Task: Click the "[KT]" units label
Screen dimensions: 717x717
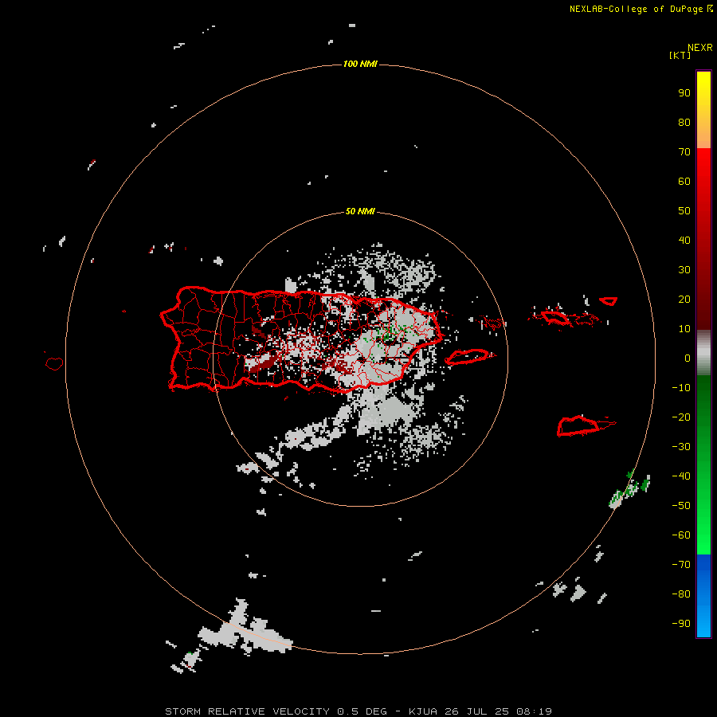Action: click(680, 55)
